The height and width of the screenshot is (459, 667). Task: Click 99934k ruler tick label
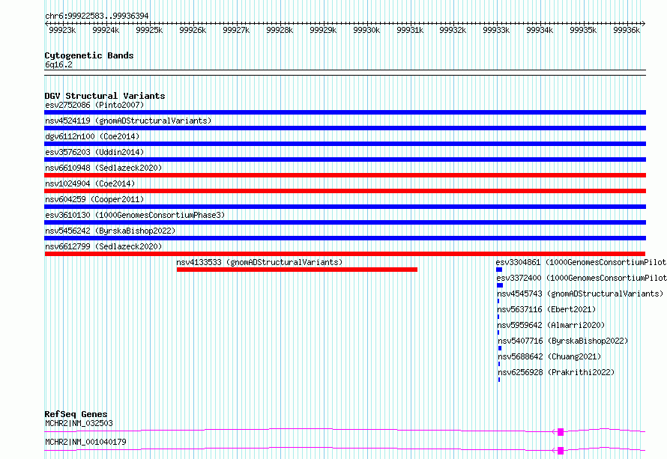[540, 30]
